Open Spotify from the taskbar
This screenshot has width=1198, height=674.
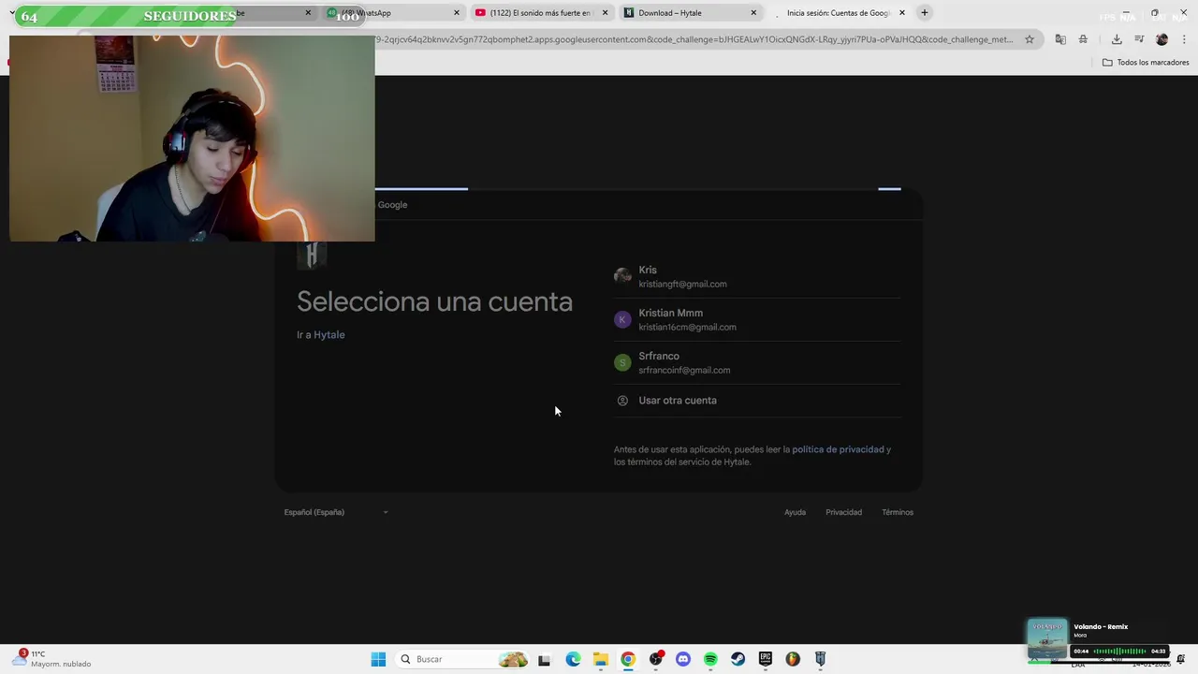[x=710, y=659]
